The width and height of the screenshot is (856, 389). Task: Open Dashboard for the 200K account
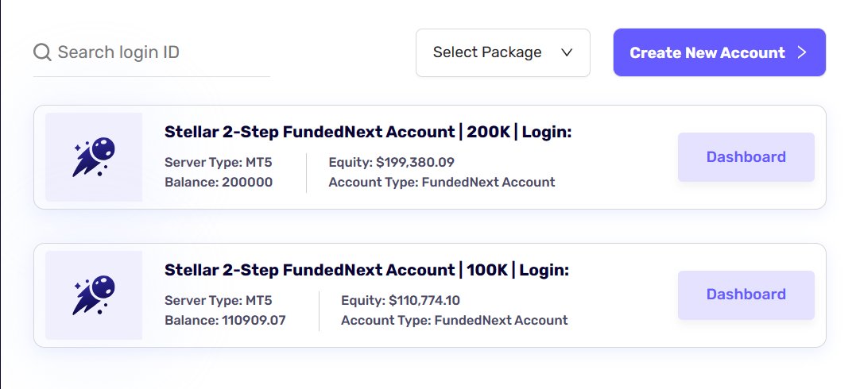(746, 157)
